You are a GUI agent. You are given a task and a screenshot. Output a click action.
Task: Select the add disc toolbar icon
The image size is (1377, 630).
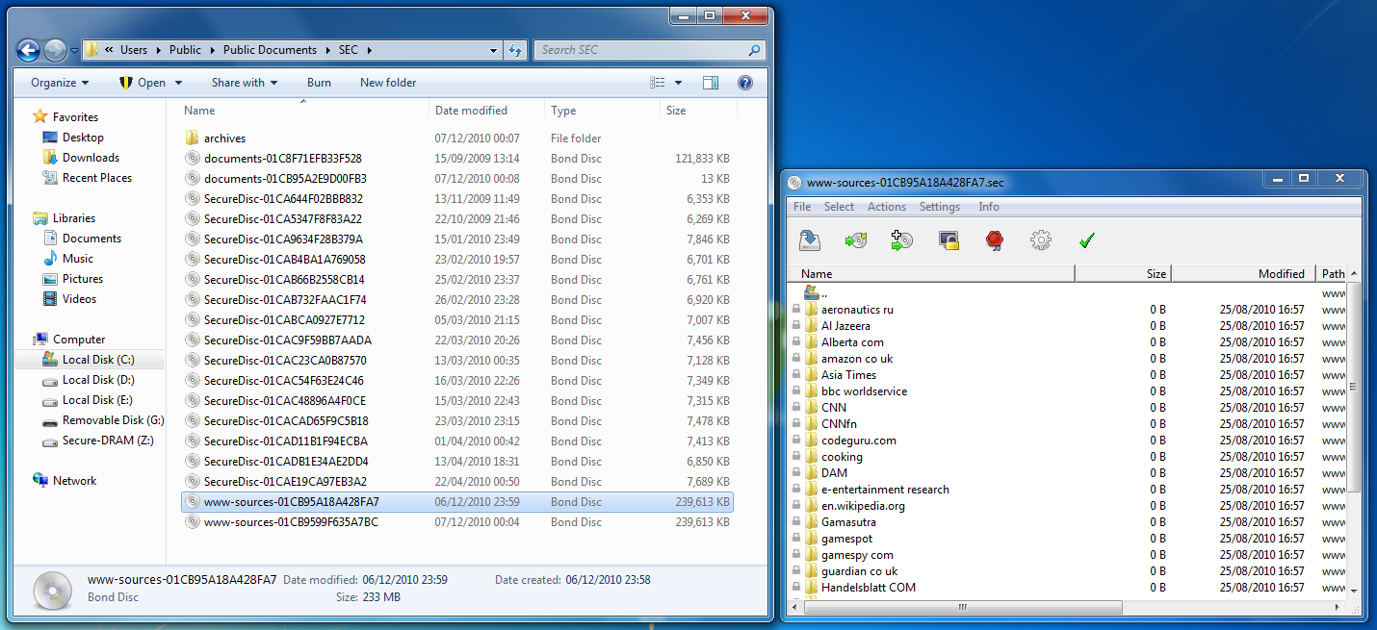pyautogui.click(x=855, y=239)
